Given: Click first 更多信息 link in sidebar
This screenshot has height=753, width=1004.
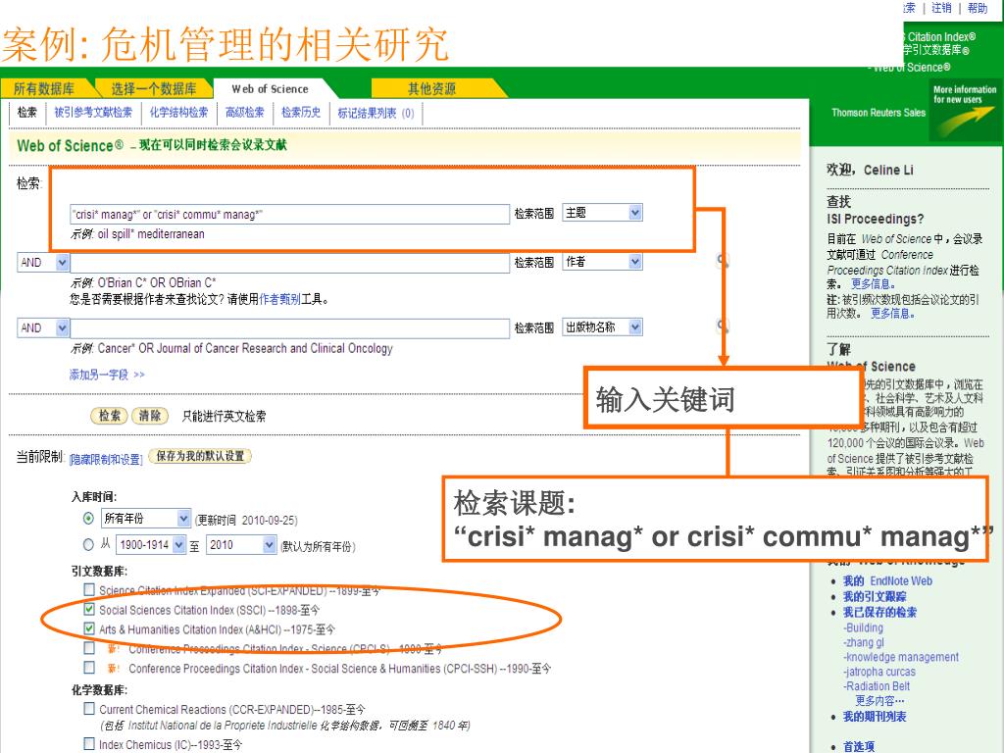Looking at the screenshot, I should (873, 283).
